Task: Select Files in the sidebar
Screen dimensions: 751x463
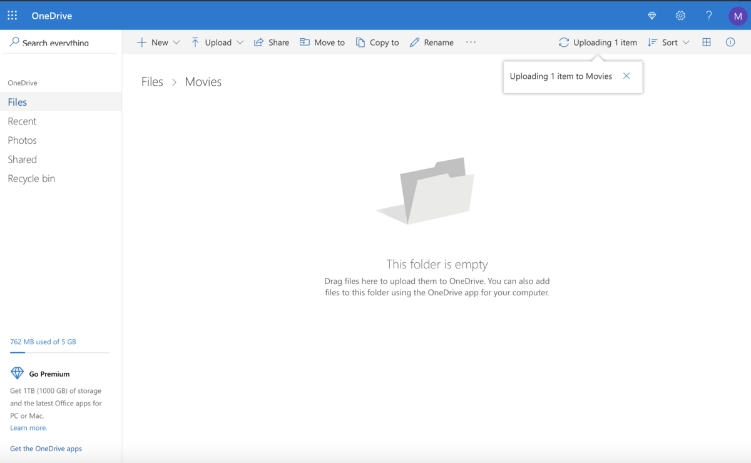Action: coord(61,102)
